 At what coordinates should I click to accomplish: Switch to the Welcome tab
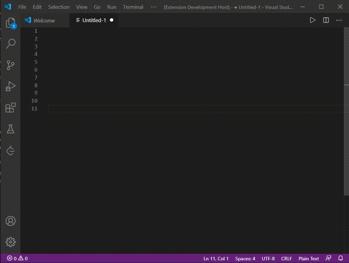pyautogui.click(x=44, y=20)
